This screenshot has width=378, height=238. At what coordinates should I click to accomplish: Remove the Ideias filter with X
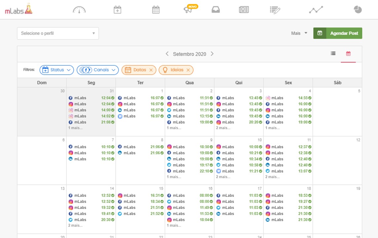(188, 70)
